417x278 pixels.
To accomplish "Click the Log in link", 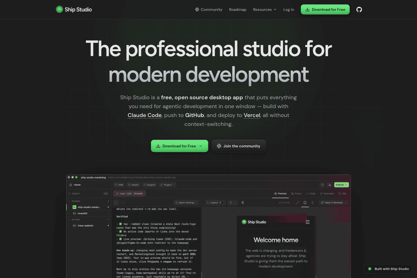I will tap(289, 9).
